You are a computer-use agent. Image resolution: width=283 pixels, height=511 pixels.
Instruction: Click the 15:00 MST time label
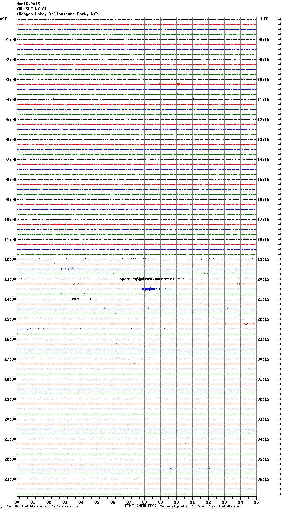click(x=10, y=319)
